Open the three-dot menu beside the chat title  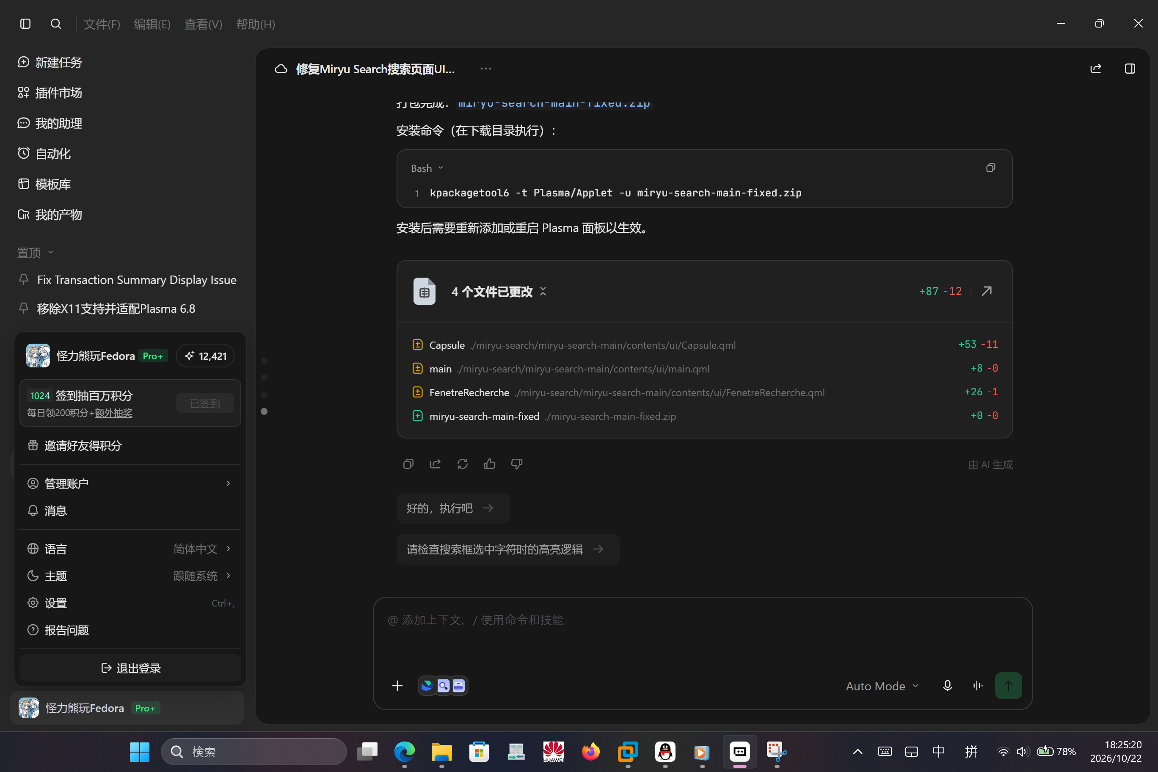tap(485, 69)
